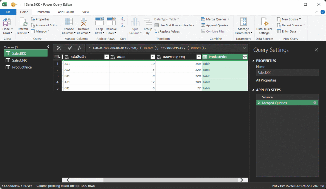Collapse the ribbon with the up chevron

coord(317,12)
